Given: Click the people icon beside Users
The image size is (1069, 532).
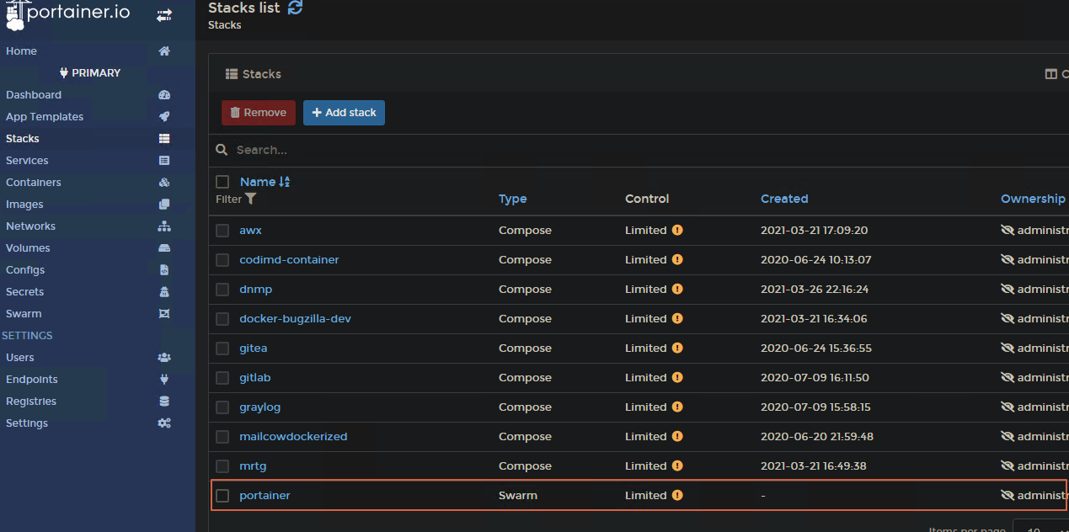Looking at the screenshot, I should coord(164,358).
